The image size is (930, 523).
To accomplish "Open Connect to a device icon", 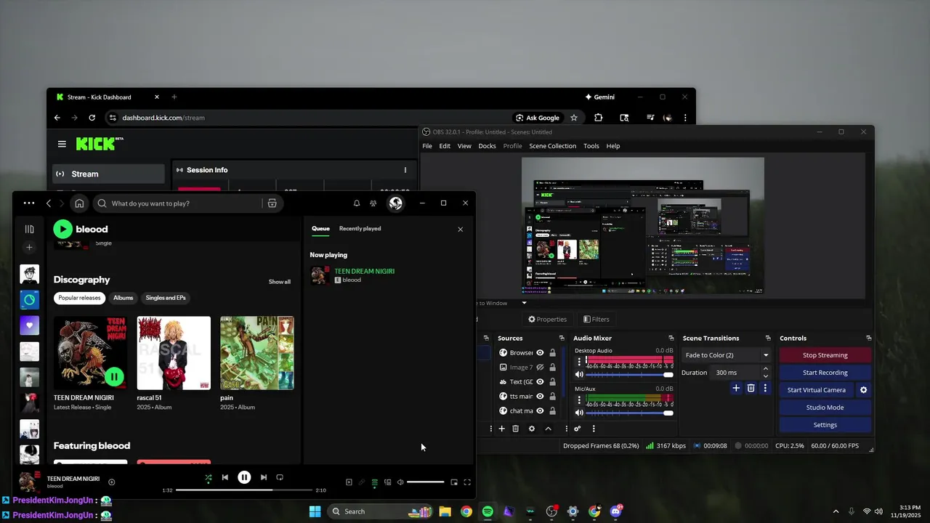I will [x=387, y=482].
